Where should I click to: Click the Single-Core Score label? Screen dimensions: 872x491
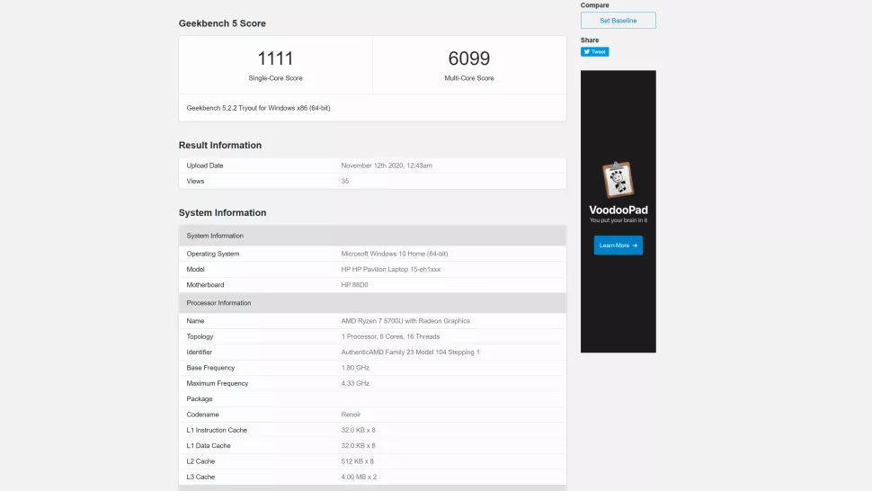pos(275,78)
